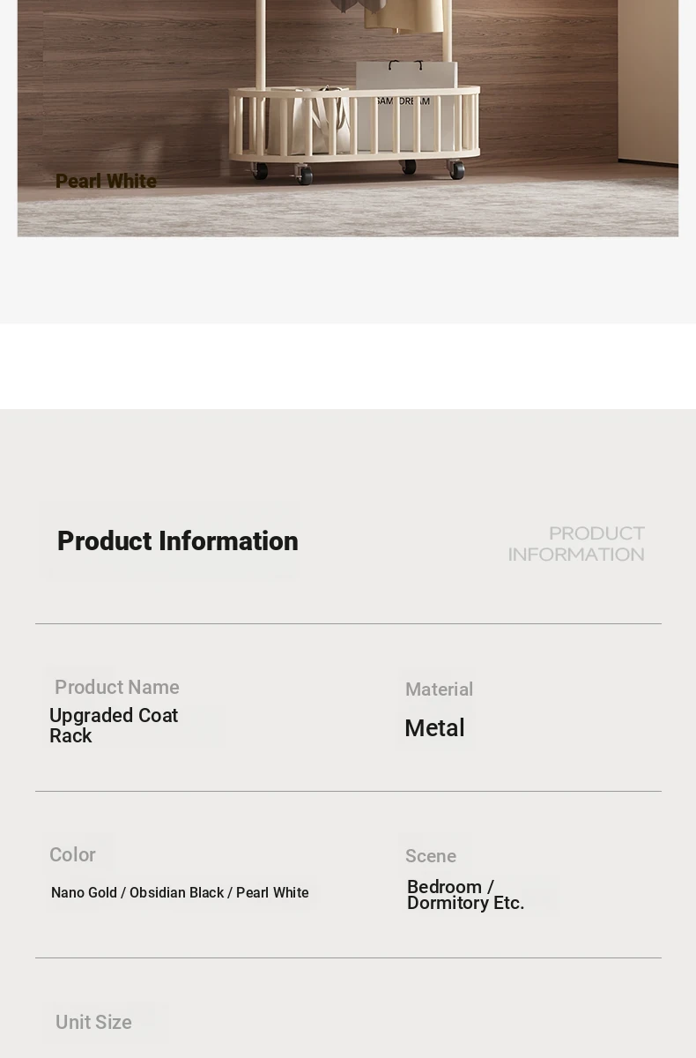
Task: Click the blank white strip above Product Information
Action: [348, 366]
